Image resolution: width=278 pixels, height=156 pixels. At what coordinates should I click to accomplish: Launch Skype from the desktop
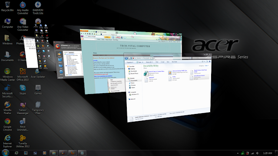[x=23, y=90]
